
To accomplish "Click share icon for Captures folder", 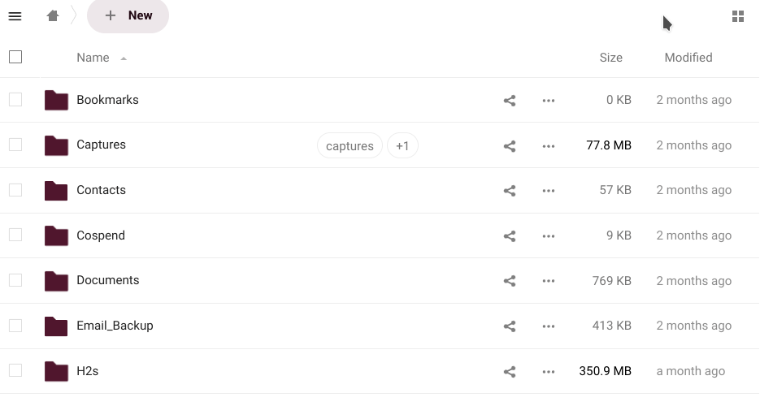I will click(x=510, y=146).
